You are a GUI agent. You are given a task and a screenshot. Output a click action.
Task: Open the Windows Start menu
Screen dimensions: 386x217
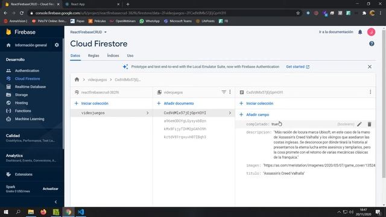pos(6,212)
